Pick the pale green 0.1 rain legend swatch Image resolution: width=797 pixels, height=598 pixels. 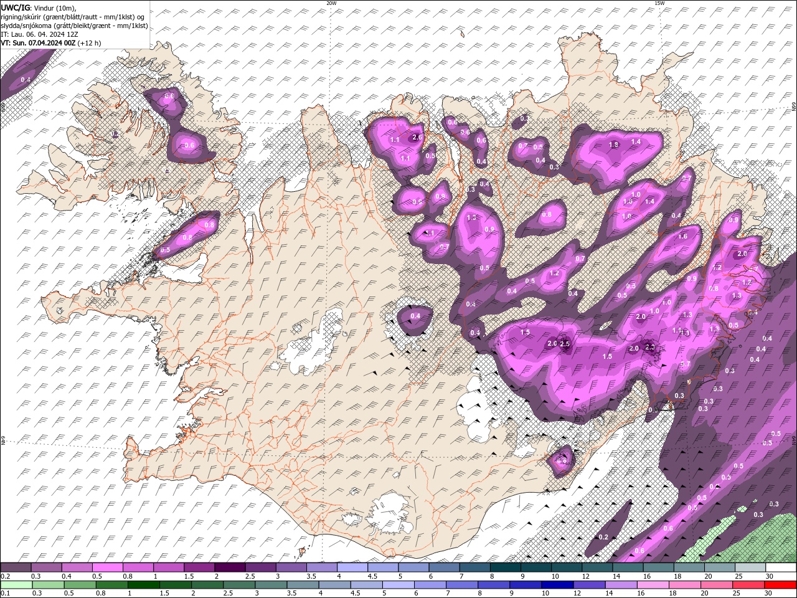[16, 585]
